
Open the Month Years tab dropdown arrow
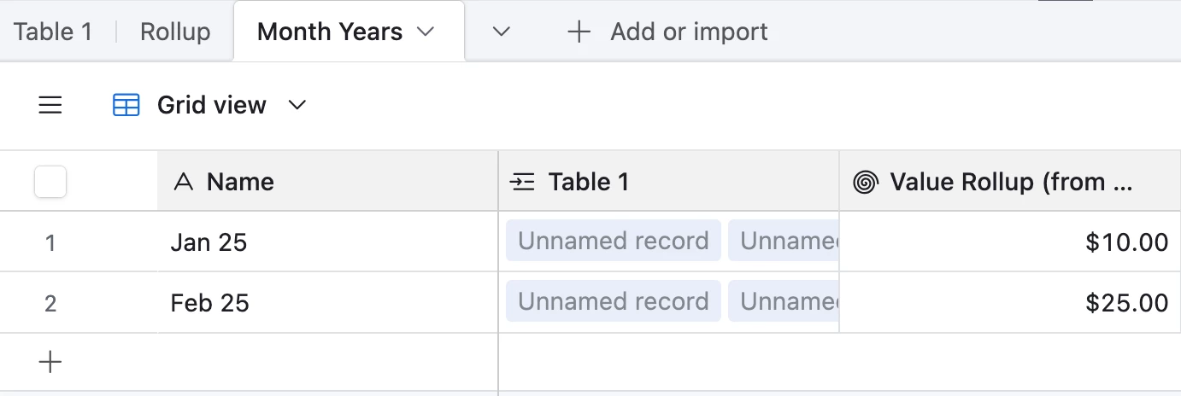425,32
